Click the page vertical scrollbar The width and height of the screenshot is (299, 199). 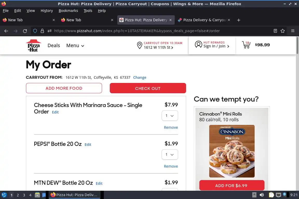click(x=297, y=113)
